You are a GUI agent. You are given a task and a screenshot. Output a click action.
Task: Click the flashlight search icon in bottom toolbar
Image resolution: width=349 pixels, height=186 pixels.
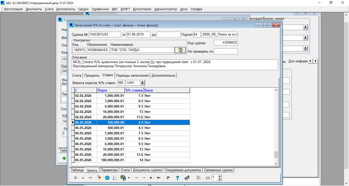[99, 178]
